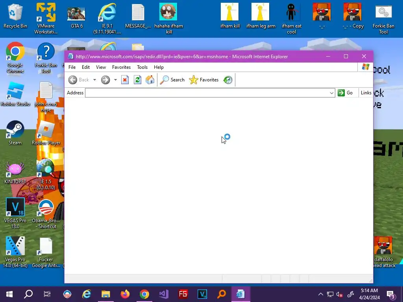Open the Edit menu
The height and width of the screenshot is (302, 403).
85,67
